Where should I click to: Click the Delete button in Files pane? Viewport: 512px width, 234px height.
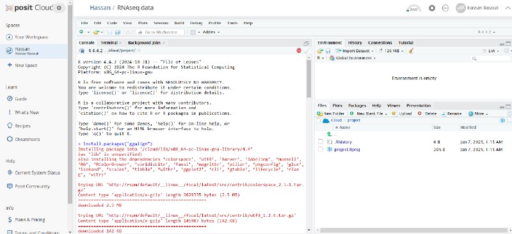pyautogui.click(x=427, y=113)
